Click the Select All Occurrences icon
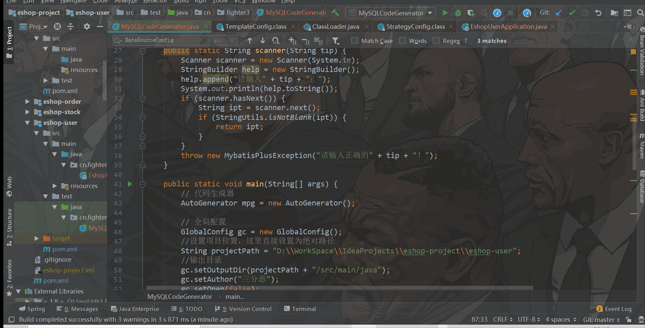The image size is (645, 328). tap(276, 40)
